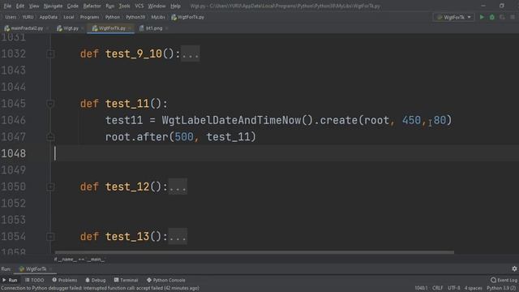Open the Code menu
This screenshot has width=519, height=292.
tap(72, 6)
